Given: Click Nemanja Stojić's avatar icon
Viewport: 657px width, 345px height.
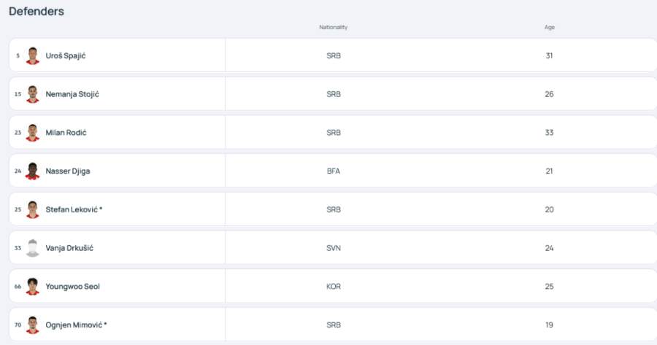Looking at the screenshot, I should coord(32,94).
